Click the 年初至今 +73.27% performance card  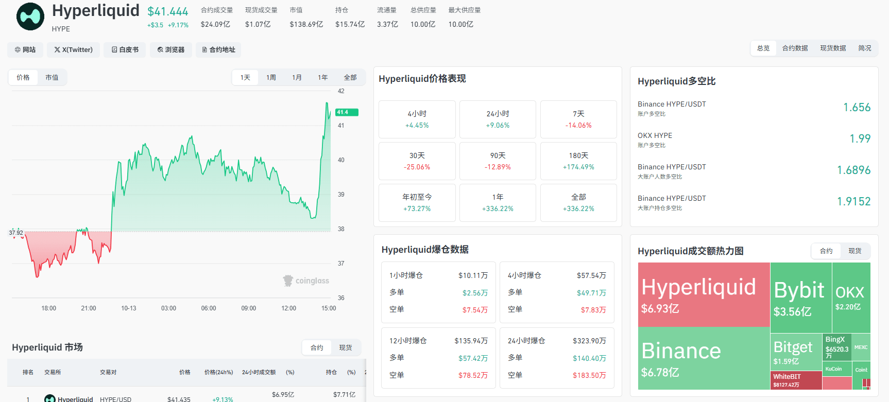coord(417,203)
